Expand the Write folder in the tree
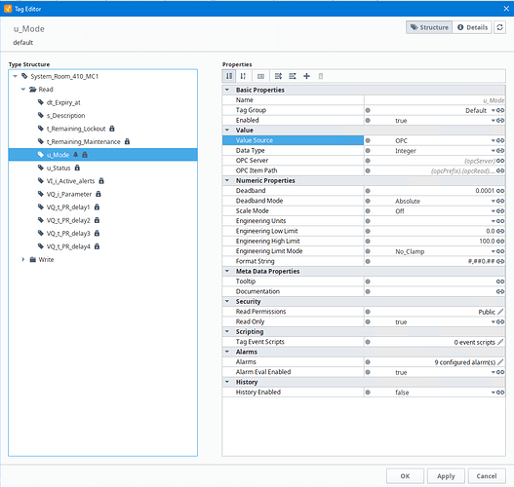This screenshot has width=514, height=487. pos(23,259)
